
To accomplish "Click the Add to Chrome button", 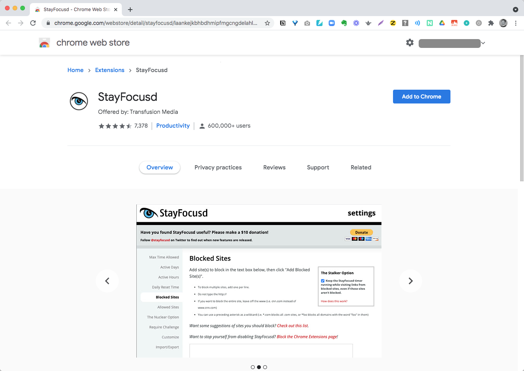I will 421,96.
